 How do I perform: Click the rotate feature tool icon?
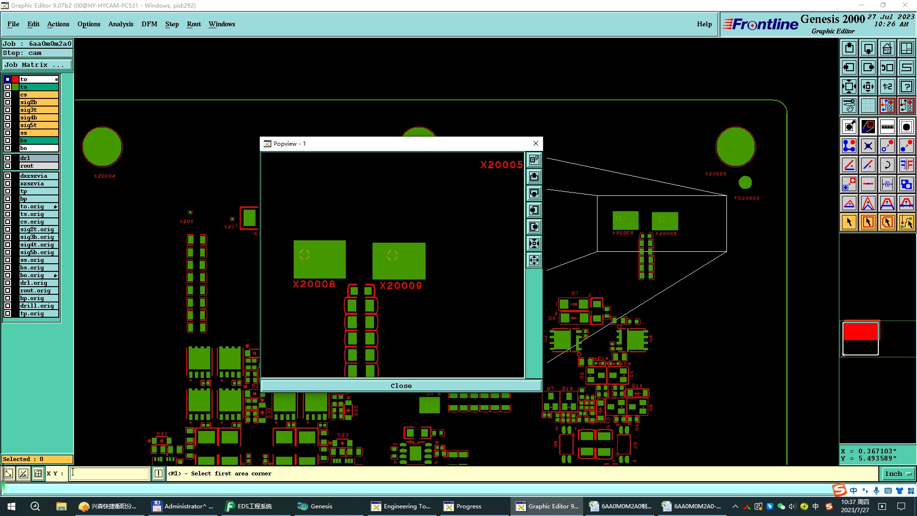(887, 165)
